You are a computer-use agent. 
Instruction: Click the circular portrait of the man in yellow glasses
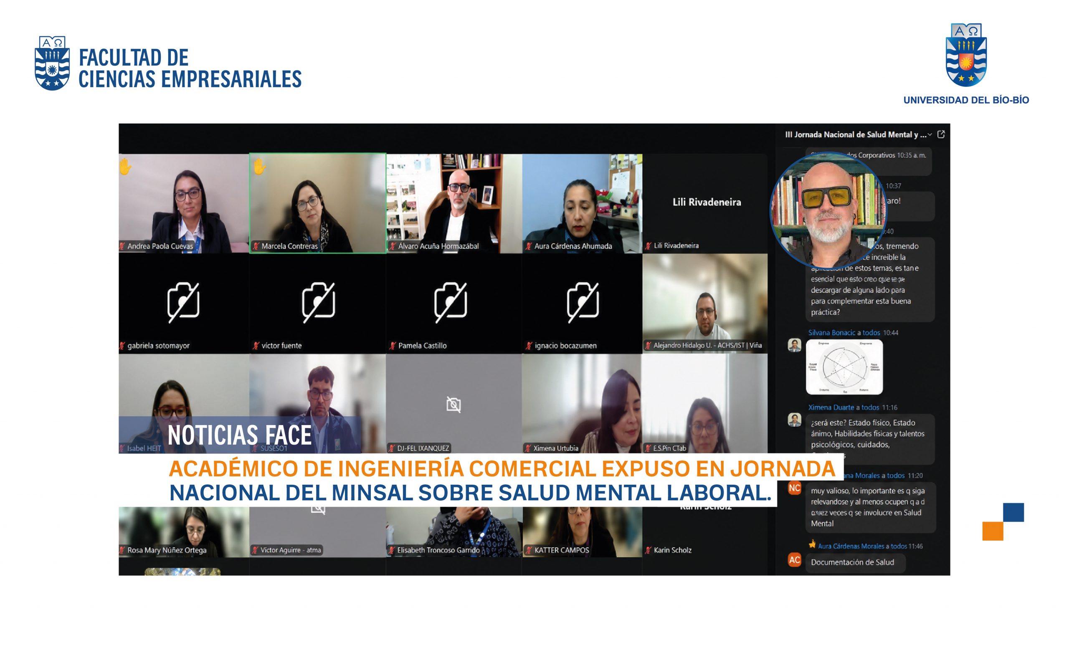tap(828, 210)
